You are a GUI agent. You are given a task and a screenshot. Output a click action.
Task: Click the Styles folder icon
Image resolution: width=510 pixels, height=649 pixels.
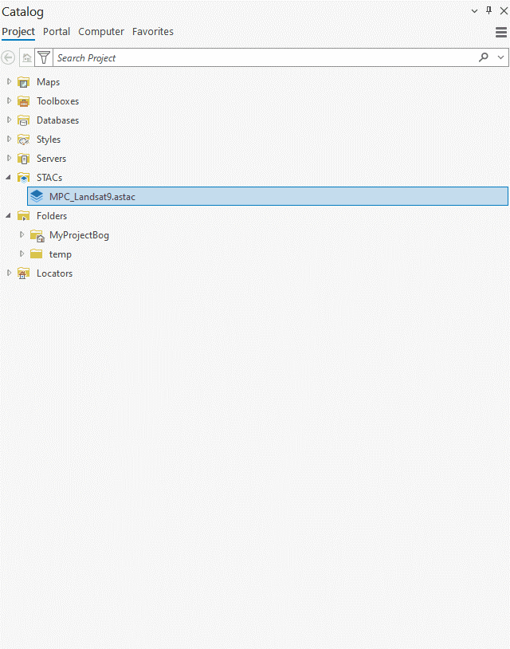[x=24, y=140]
